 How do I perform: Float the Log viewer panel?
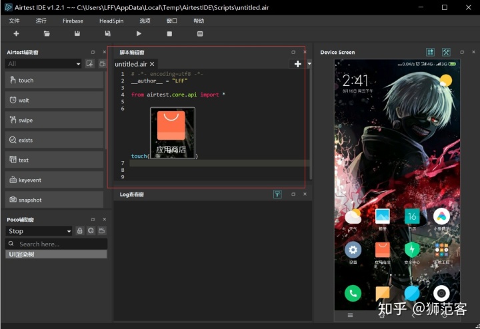pyautogui.click(x=293, y=194)
